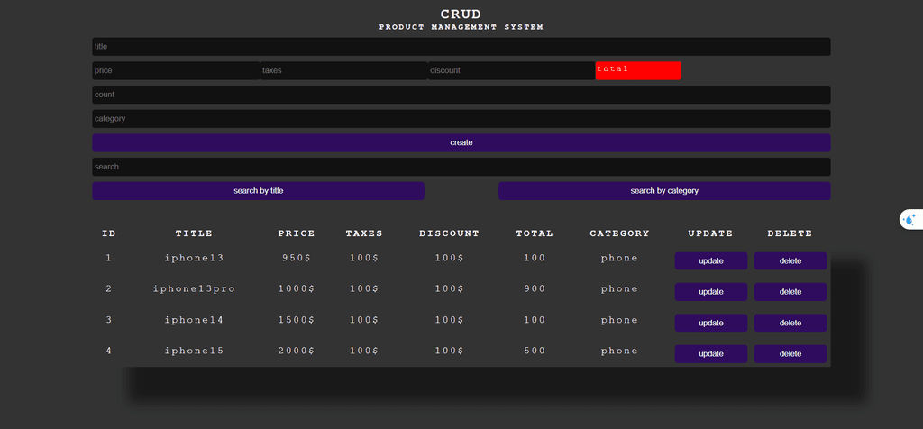Update the iphone15 entry
This screenshot has height=429, width=923.
[x=711, y=353]
